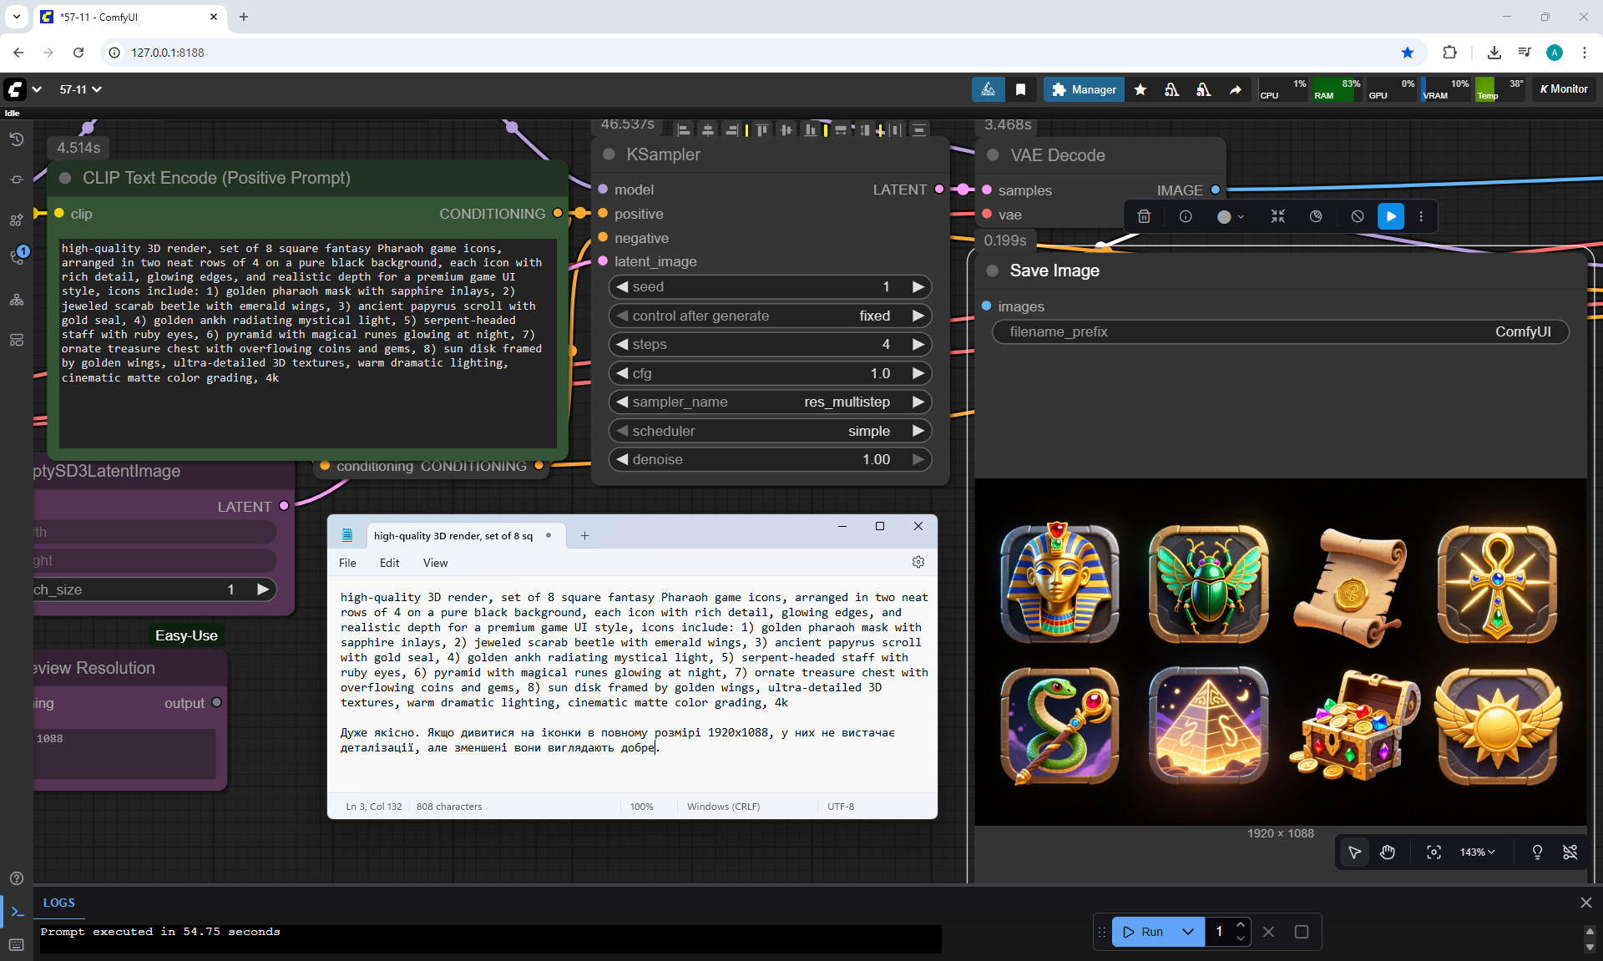The width and height of the screenshot is (1603, 961).
Task: Select the hand pan tool
Action: pyautogui.click(x=1388, y=852)
